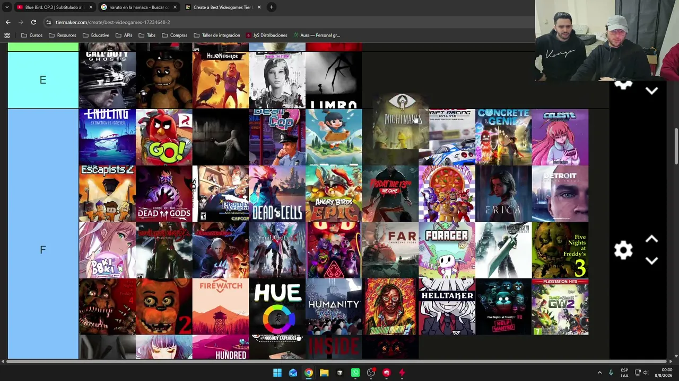Screen dimensions: 679x381
Task: Select the Celeste game thumbnail
Action: tap(560, 137)
